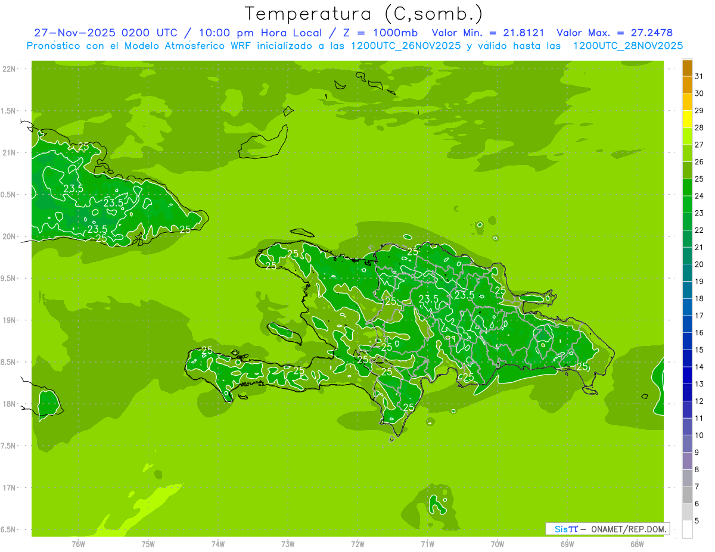
Task: Click the "ONAMET/REP.DOM." credit label
Action: [628, 529]
